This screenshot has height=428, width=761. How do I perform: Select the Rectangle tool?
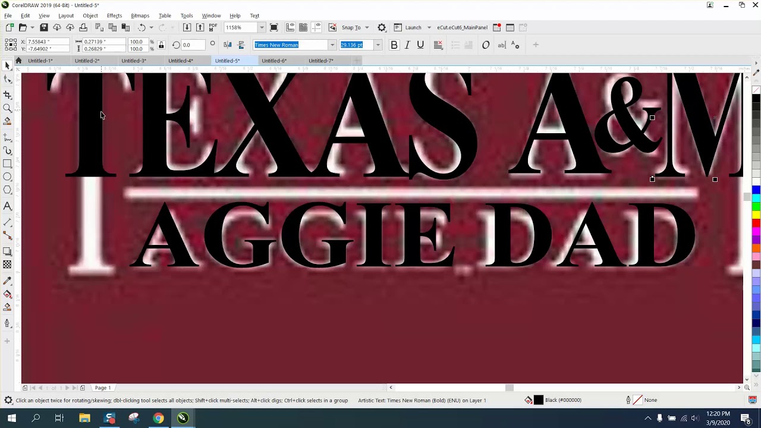click(x=7, y=163)
